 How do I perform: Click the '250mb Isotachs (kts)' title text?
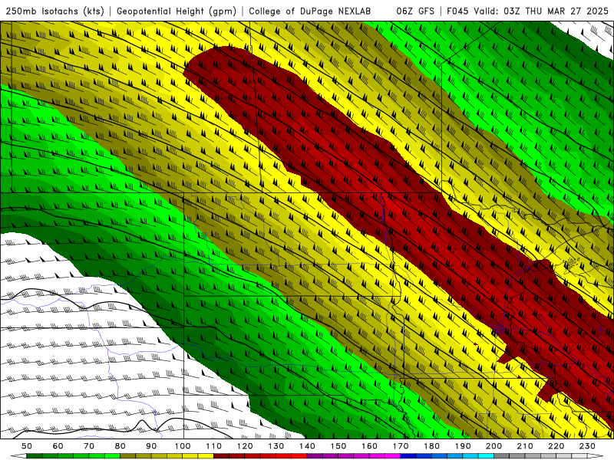54,11
